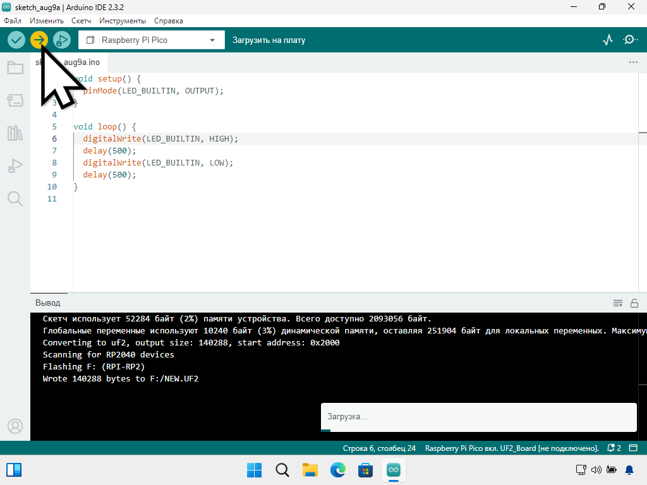Viewport: 647px width, 485px height.
Task: Open the Serial Monitor
Action: coord(630,40)
